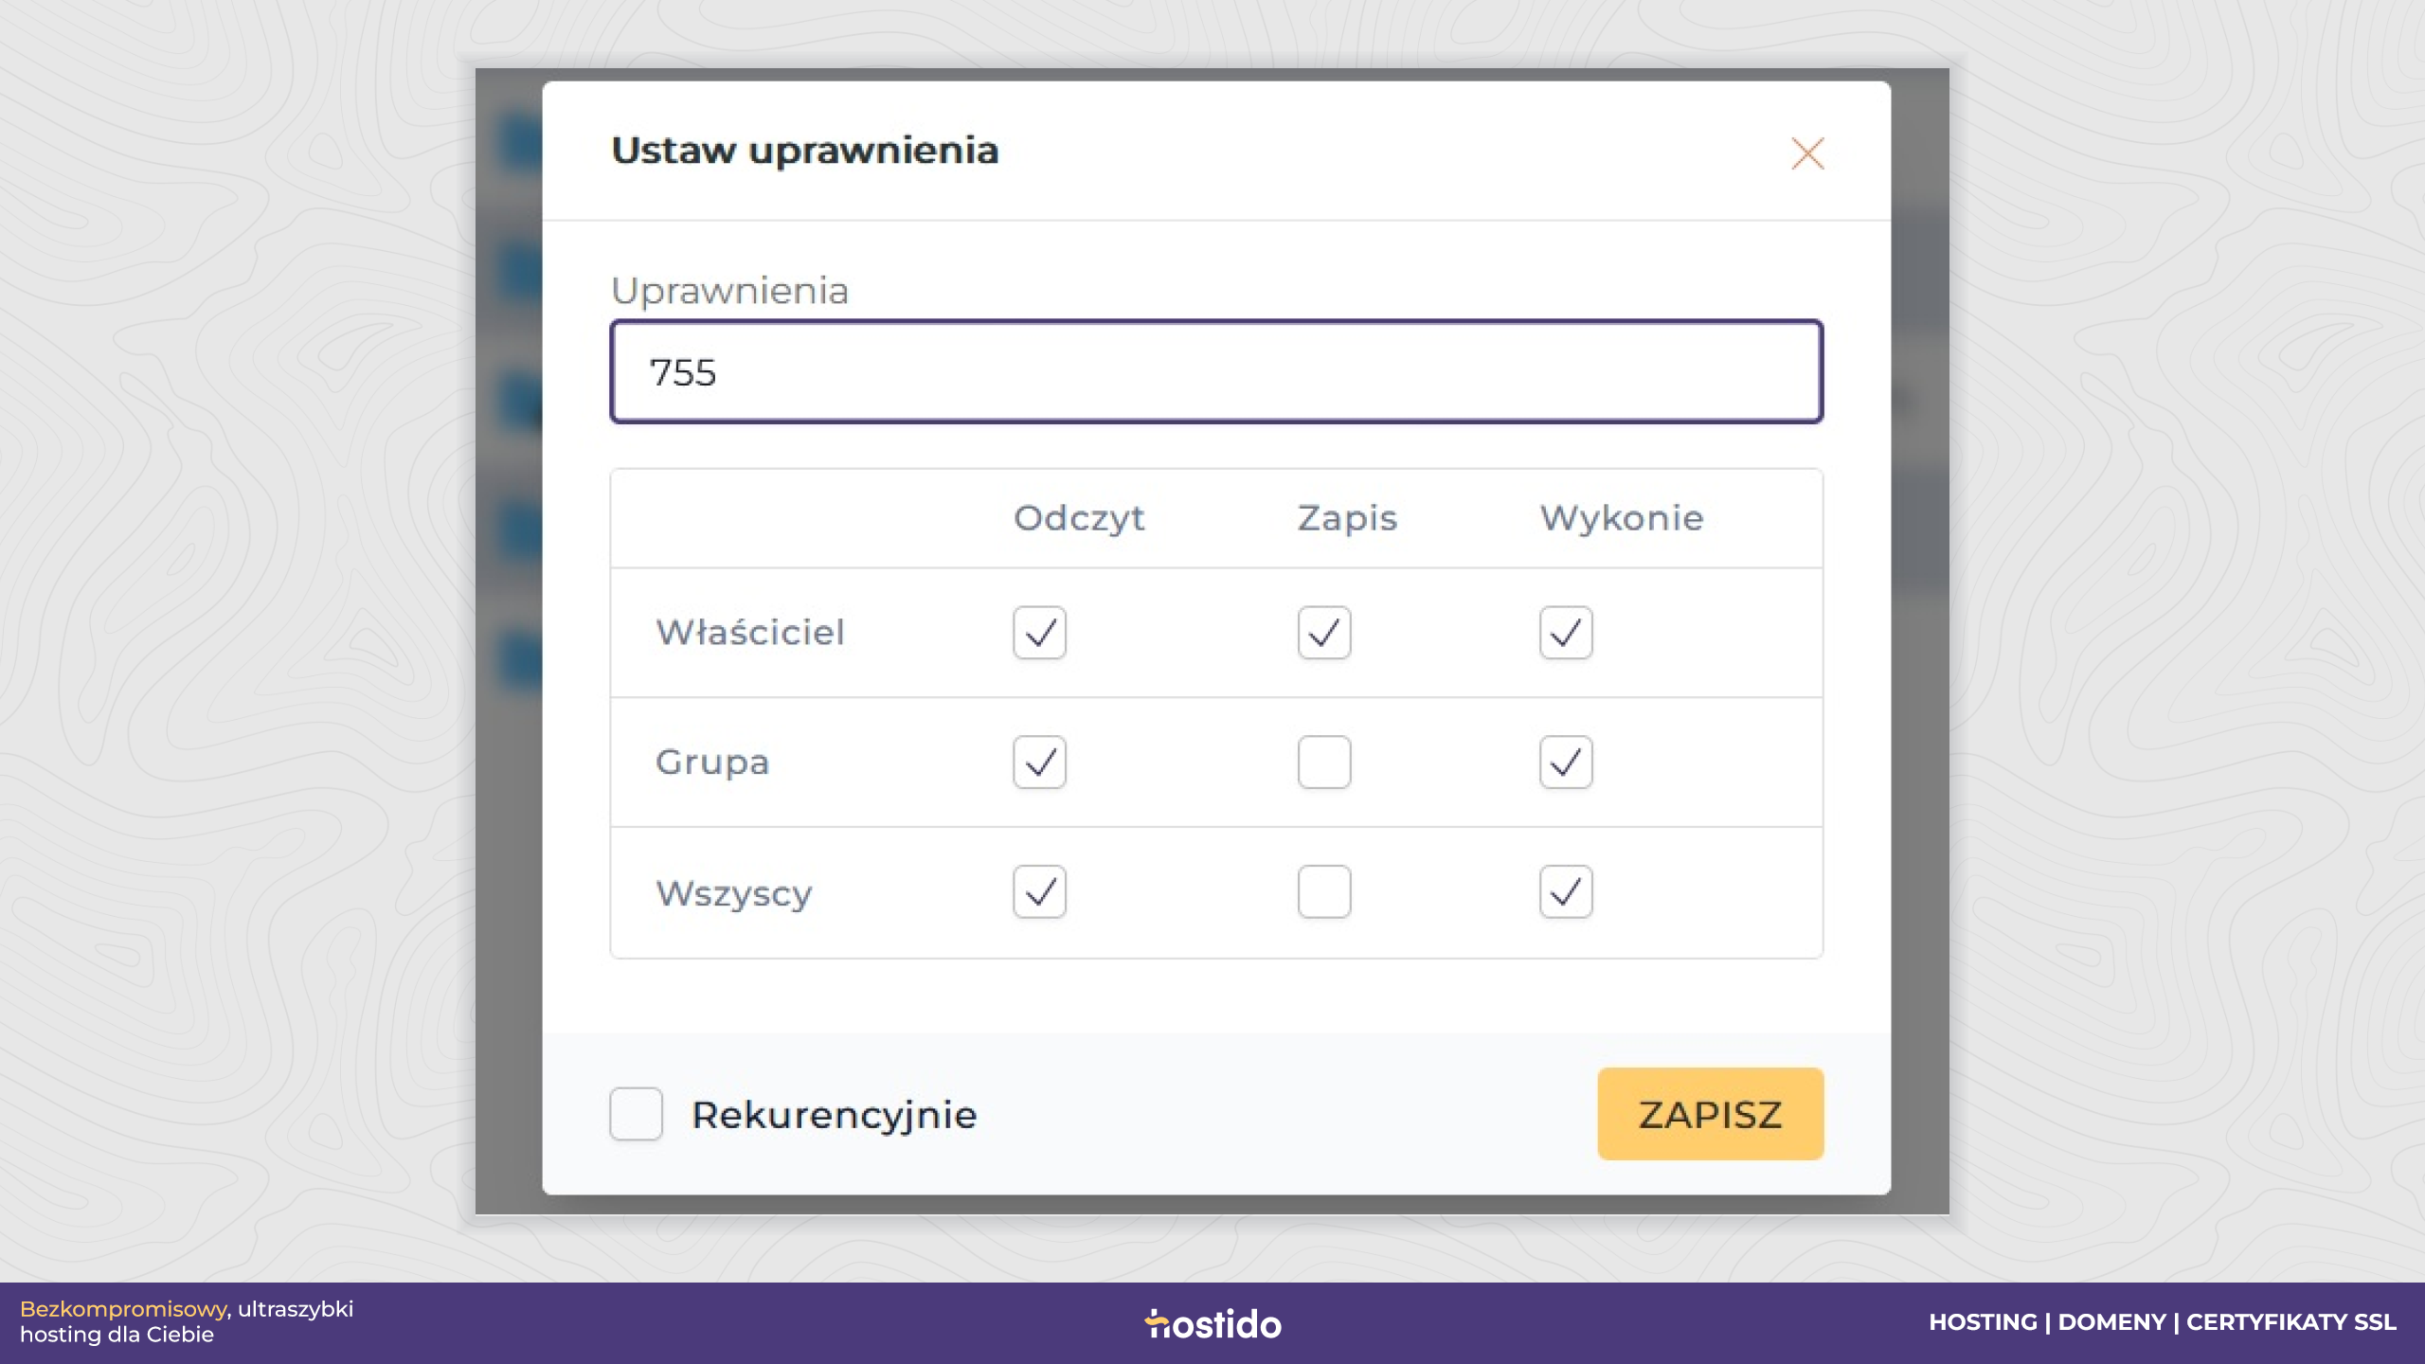2425x1364 pixels.
Task: Enable Grupa Zapis checkbox
Action: [1324, 762]
